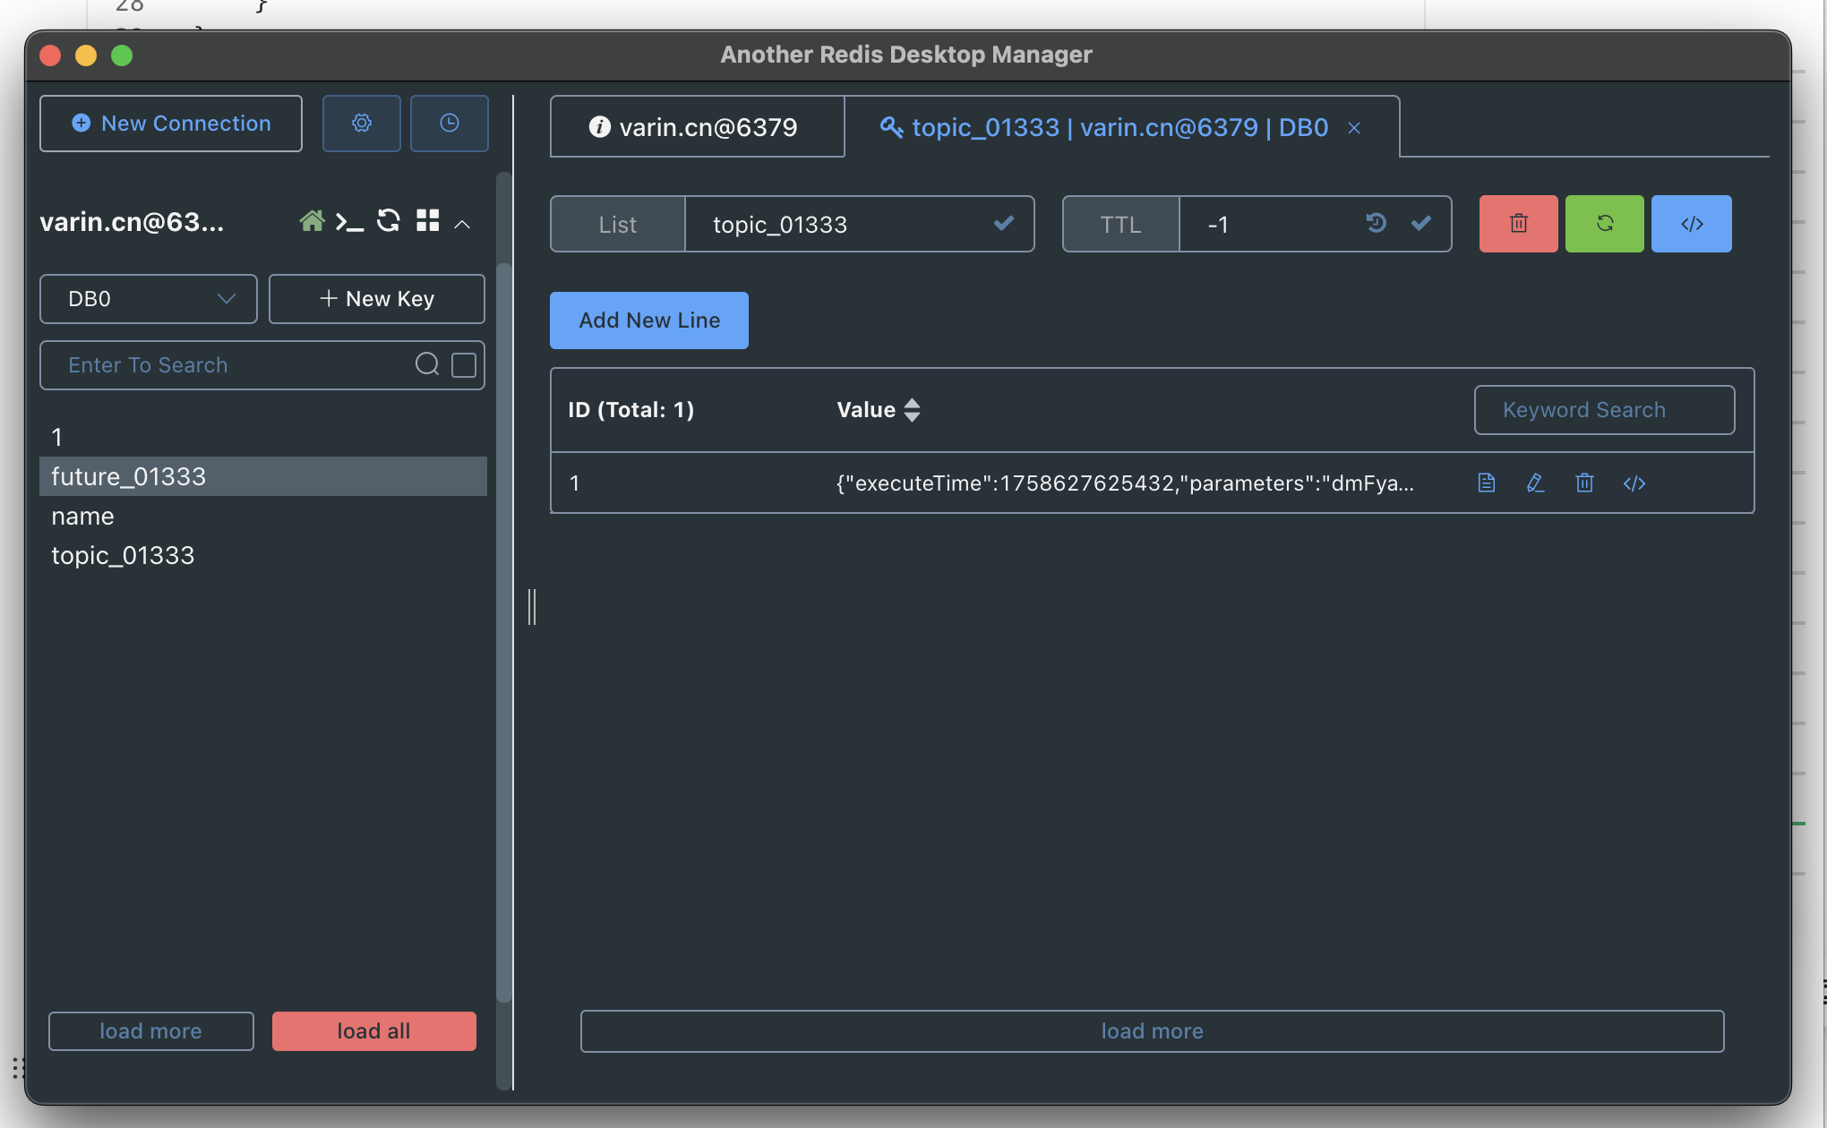Image resolution: width=1827 pixels, height=1128 pixels.
Task: Save TTL with the checkmark
Action: click(x=1421, y=223)
